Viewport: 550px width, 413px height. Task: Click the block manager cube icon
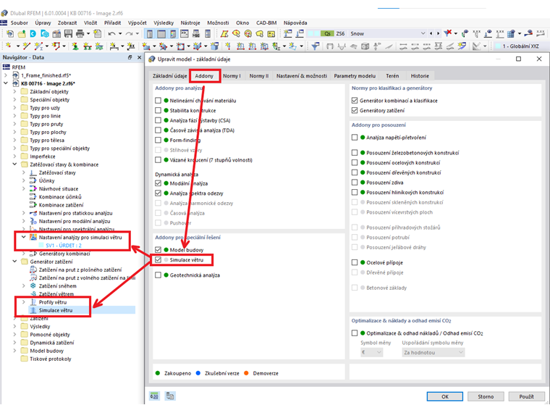pos(365,46)
